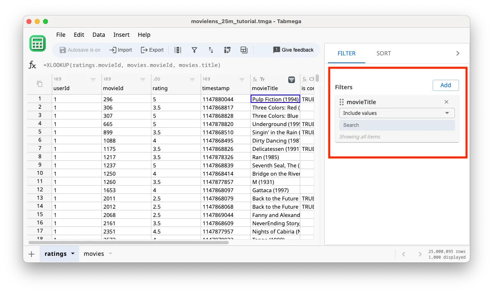
Task: Remove the movieTitle filter with the X
Action: tap(446, 102)
